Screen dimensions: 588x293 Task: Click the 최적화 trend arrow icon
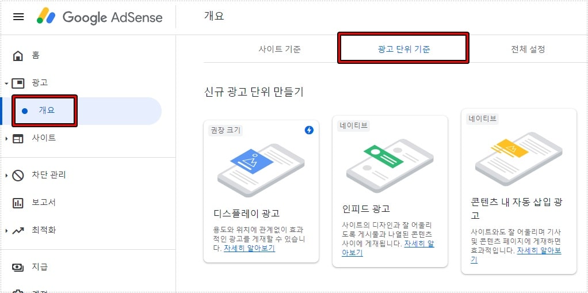pyautogui.click(x=18, y=230)
